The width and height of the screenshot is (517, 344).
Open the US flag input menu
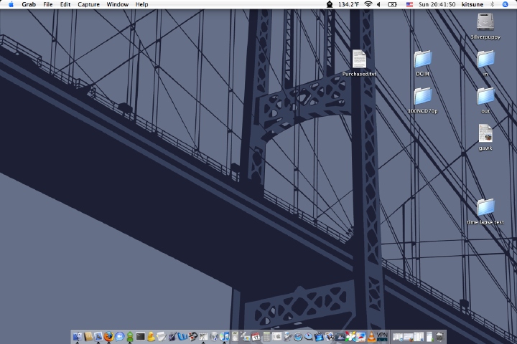[x=409, y=4]
